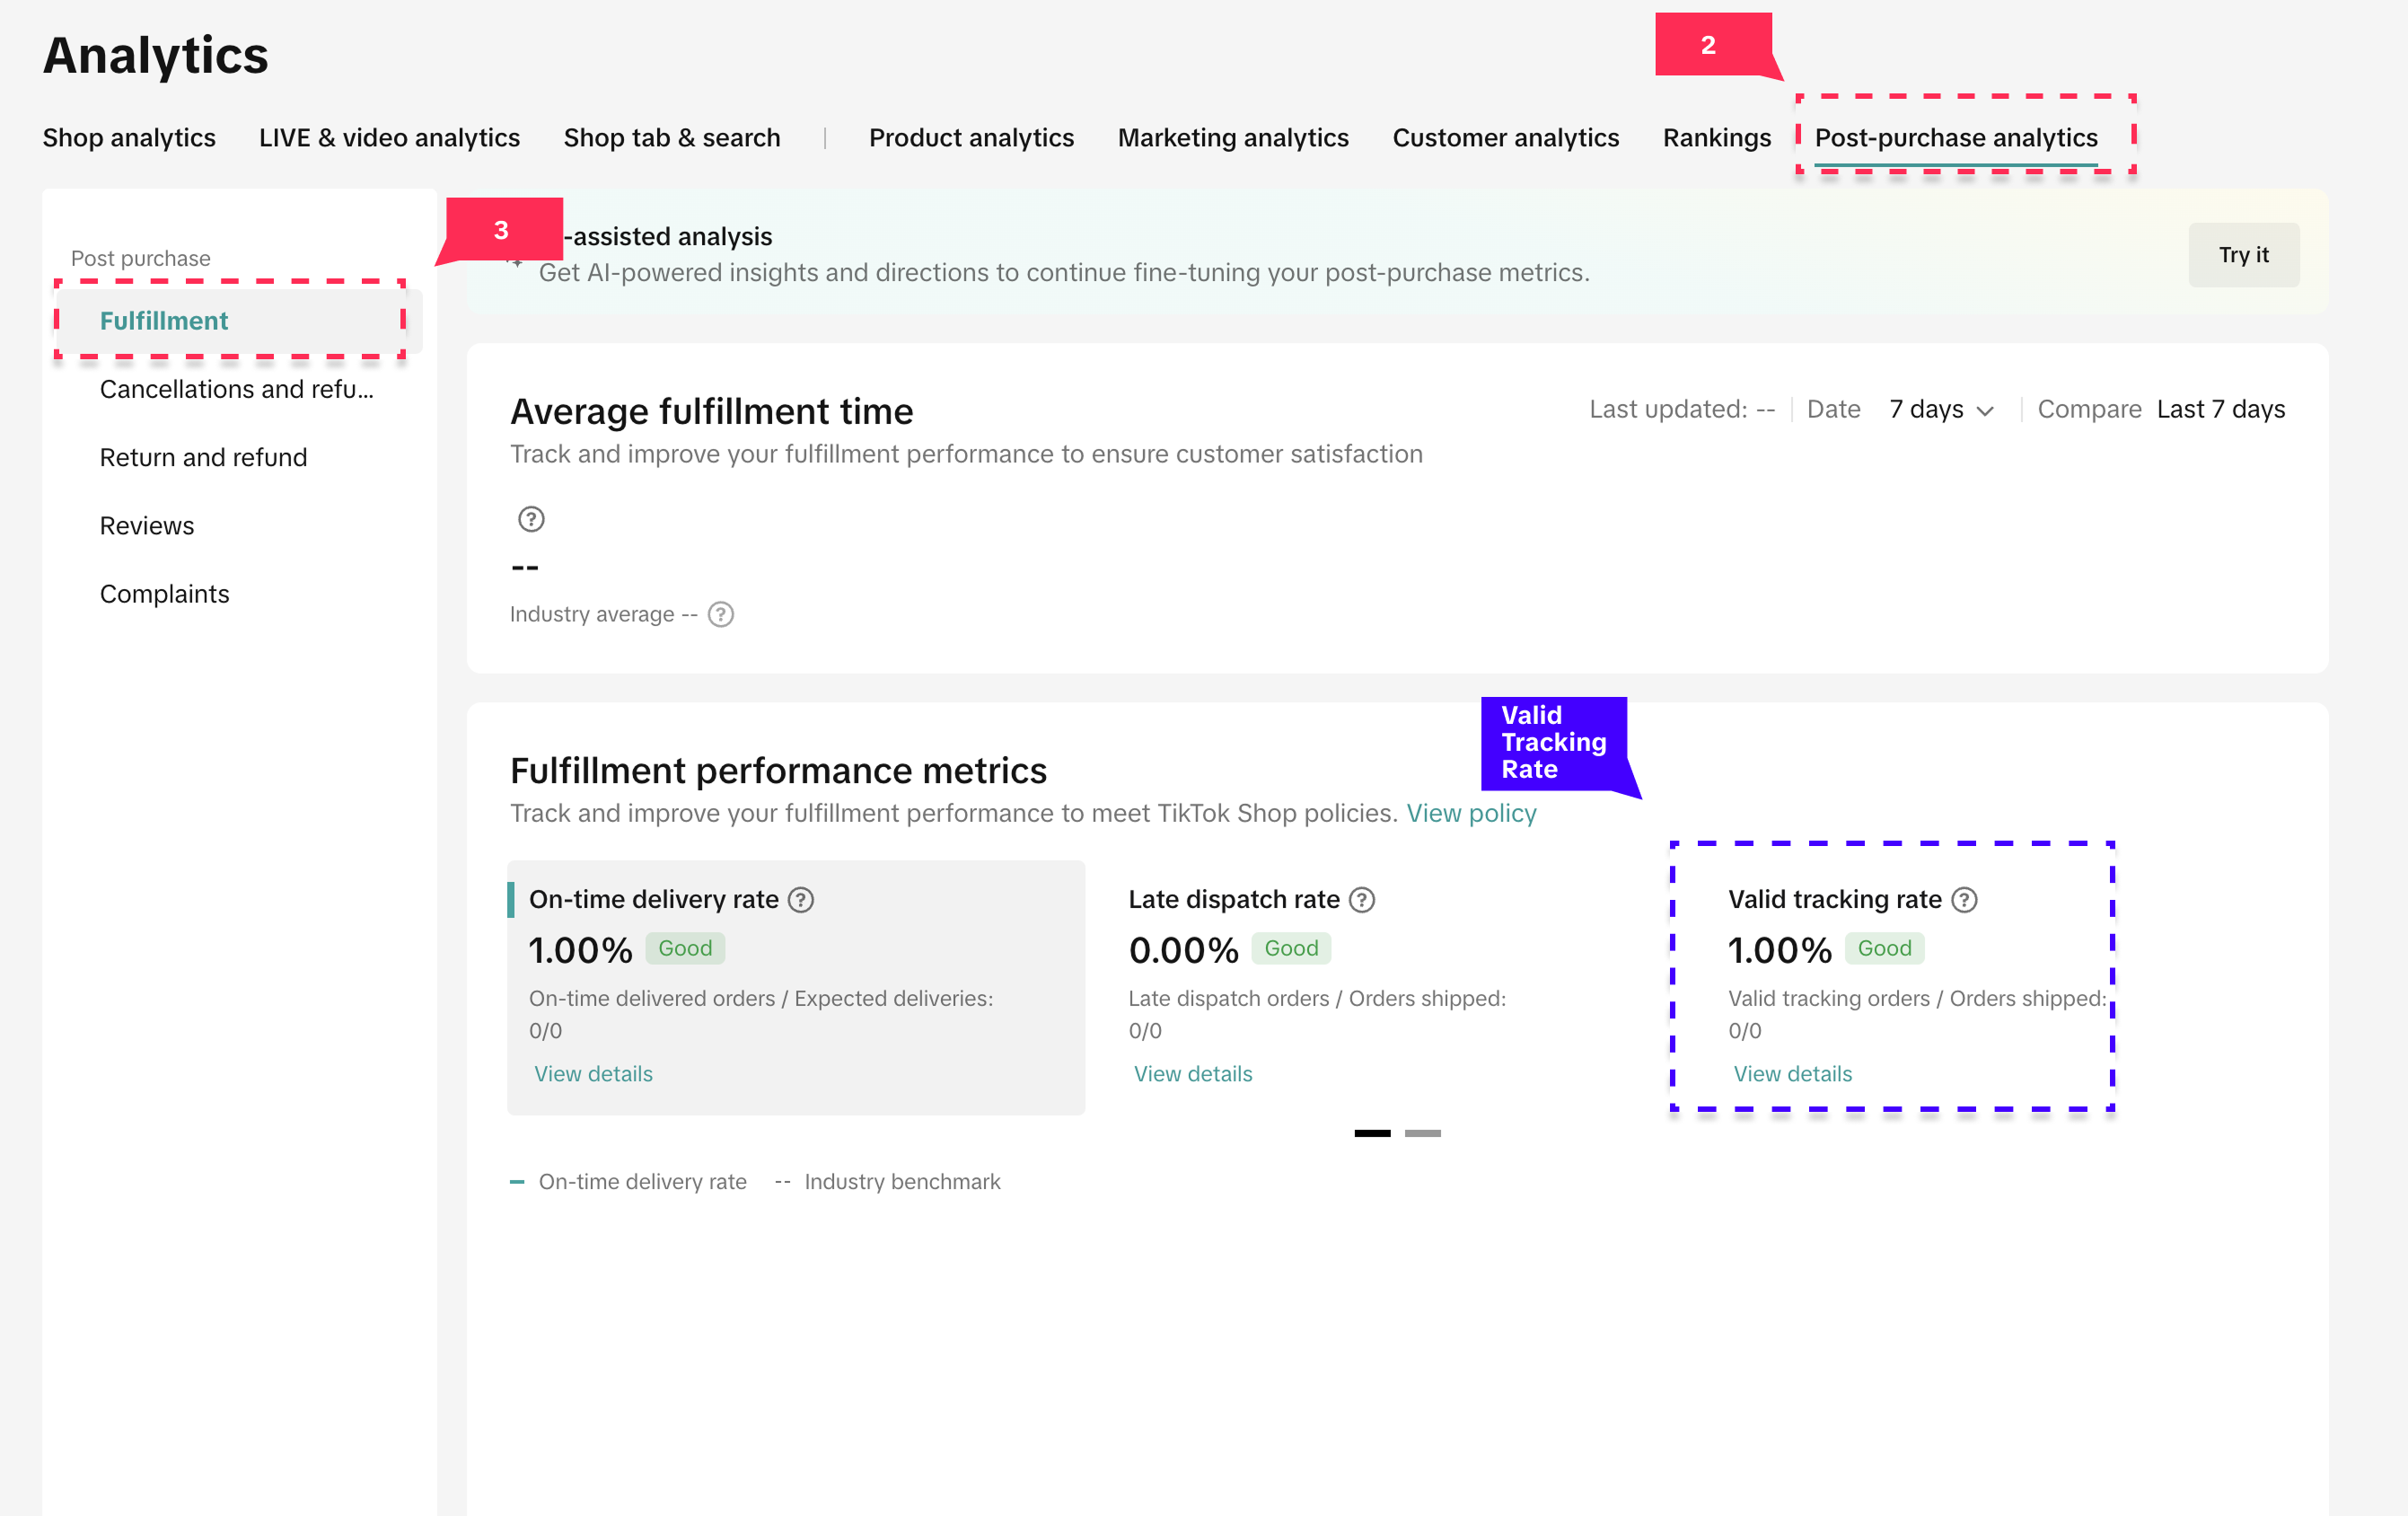Click help icon above average fulfillment value
This screenshot has width=2408, height=1516.
pos(531,519)
